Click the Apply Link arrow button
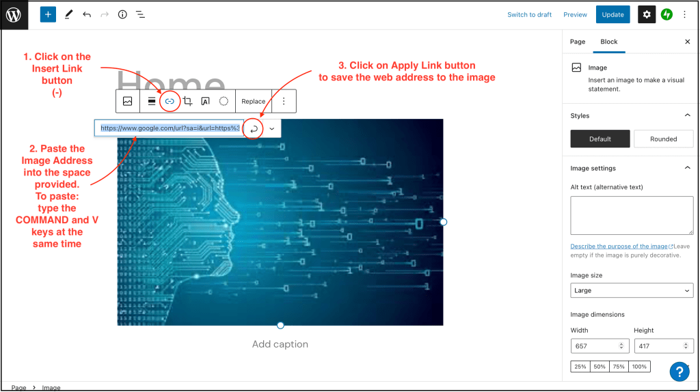Screen dimensions: 700x392 pos(254,128)
